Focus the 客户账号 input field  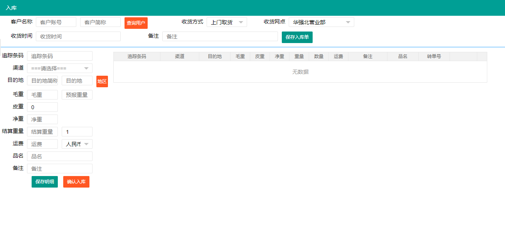click(56, 22)
